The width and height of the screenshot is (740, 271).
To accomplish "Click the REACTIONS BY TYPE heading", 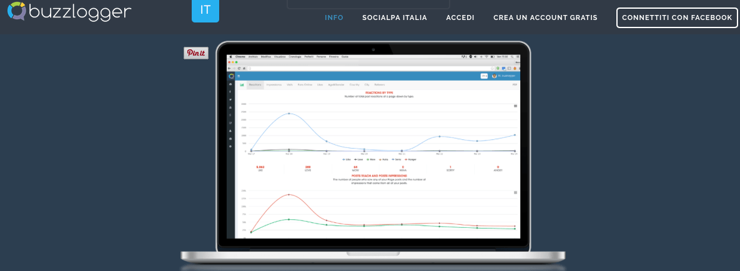I will point(379,92).
